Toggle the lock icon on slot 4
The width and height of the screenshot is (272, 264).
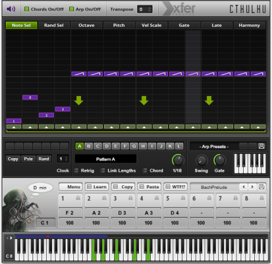[157, 198]
